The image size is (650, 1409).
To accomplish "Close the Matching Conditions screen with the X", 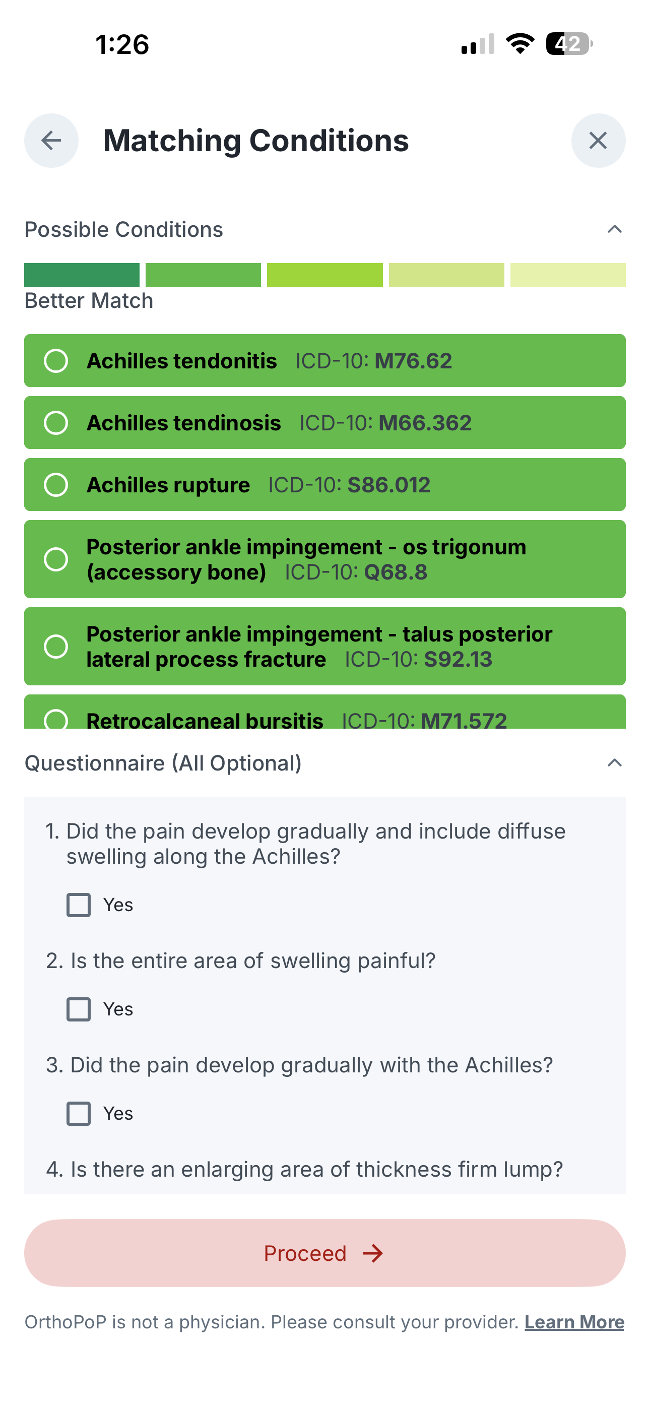I will [598, 141].
